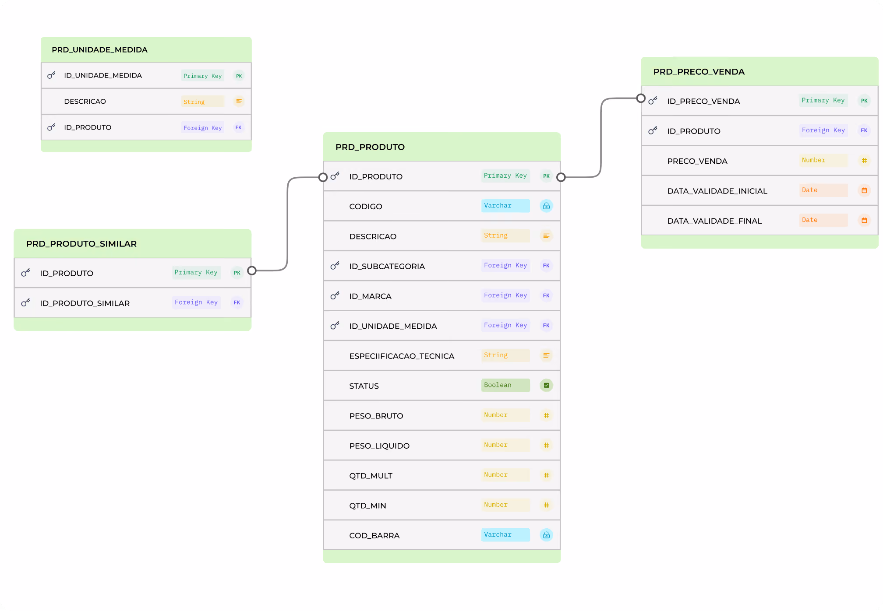Click the FK badge for ID_SUBCATEGORIA
883x611 pixels.
click(546, 266)
